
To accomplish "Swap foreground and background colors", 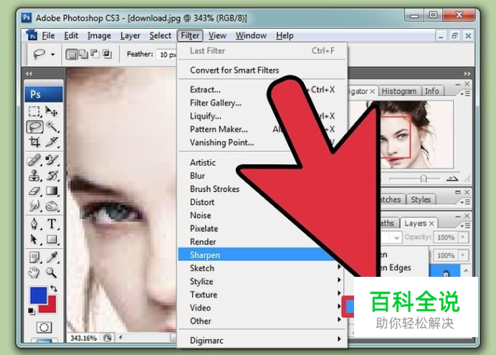I will point(54,288).
